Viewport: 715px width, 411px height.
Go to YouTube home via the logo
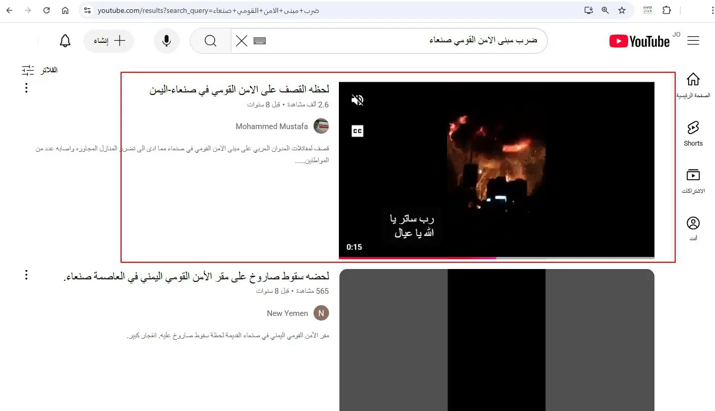pyautogui.click(x=639, y=41)
